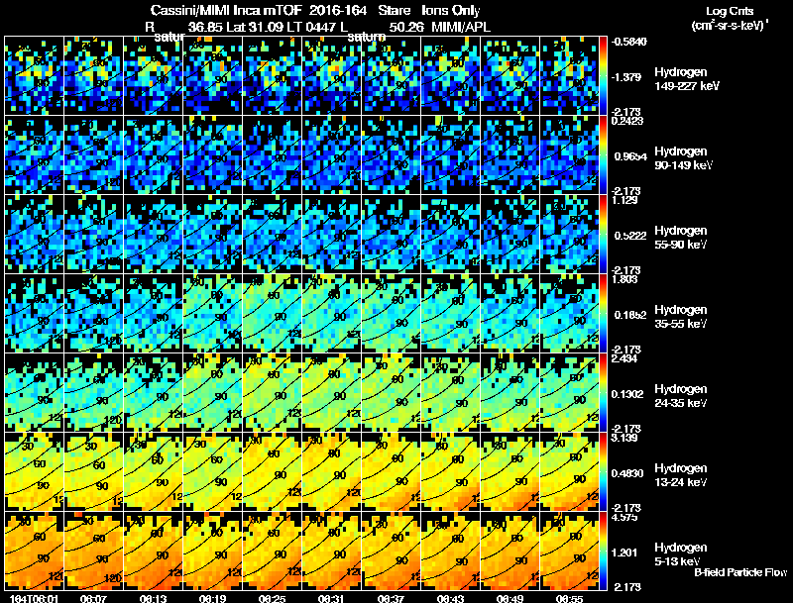This screenshot has height=603, width=793.
Task: Click the 'B-field Particle Flow' caption
Action: coord(740,572)
